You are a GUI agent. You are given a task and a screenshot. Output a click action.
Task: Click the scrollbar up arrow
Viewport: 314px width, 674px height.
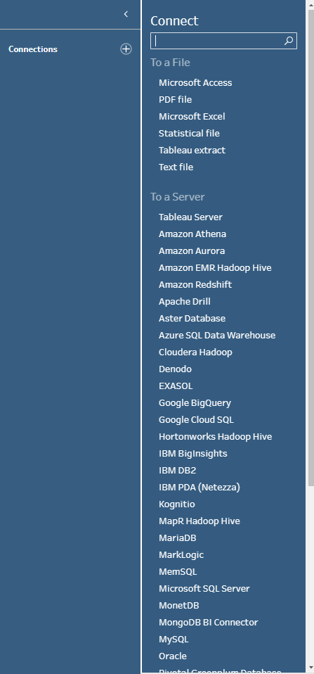(x=310, y=5)
